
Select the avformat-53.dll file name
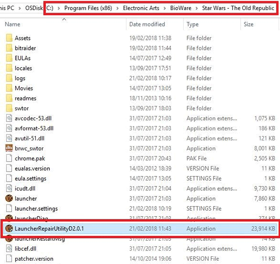coord(34,128)
